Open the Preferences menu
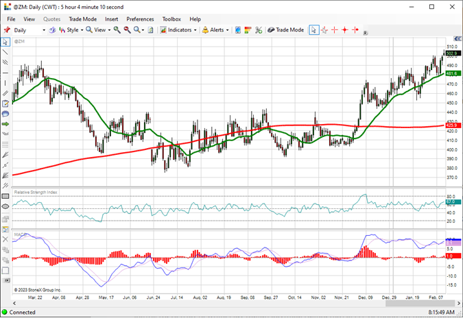463x318 pixels. pyautogui.click(x=140, y=19)
